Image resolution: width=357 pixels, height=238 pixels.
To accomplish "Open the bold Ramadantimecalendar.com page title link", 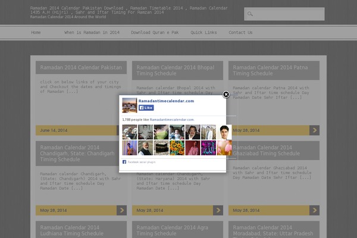I will (166, 101).
